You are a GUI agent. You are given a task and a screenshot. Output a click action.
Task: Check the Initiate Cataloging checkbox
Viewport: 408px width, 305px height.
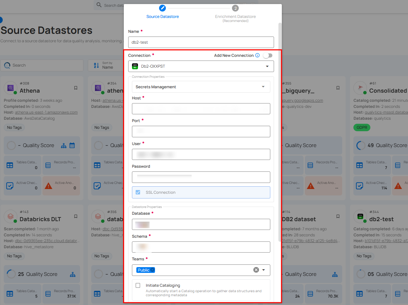(x=138, y=285)
